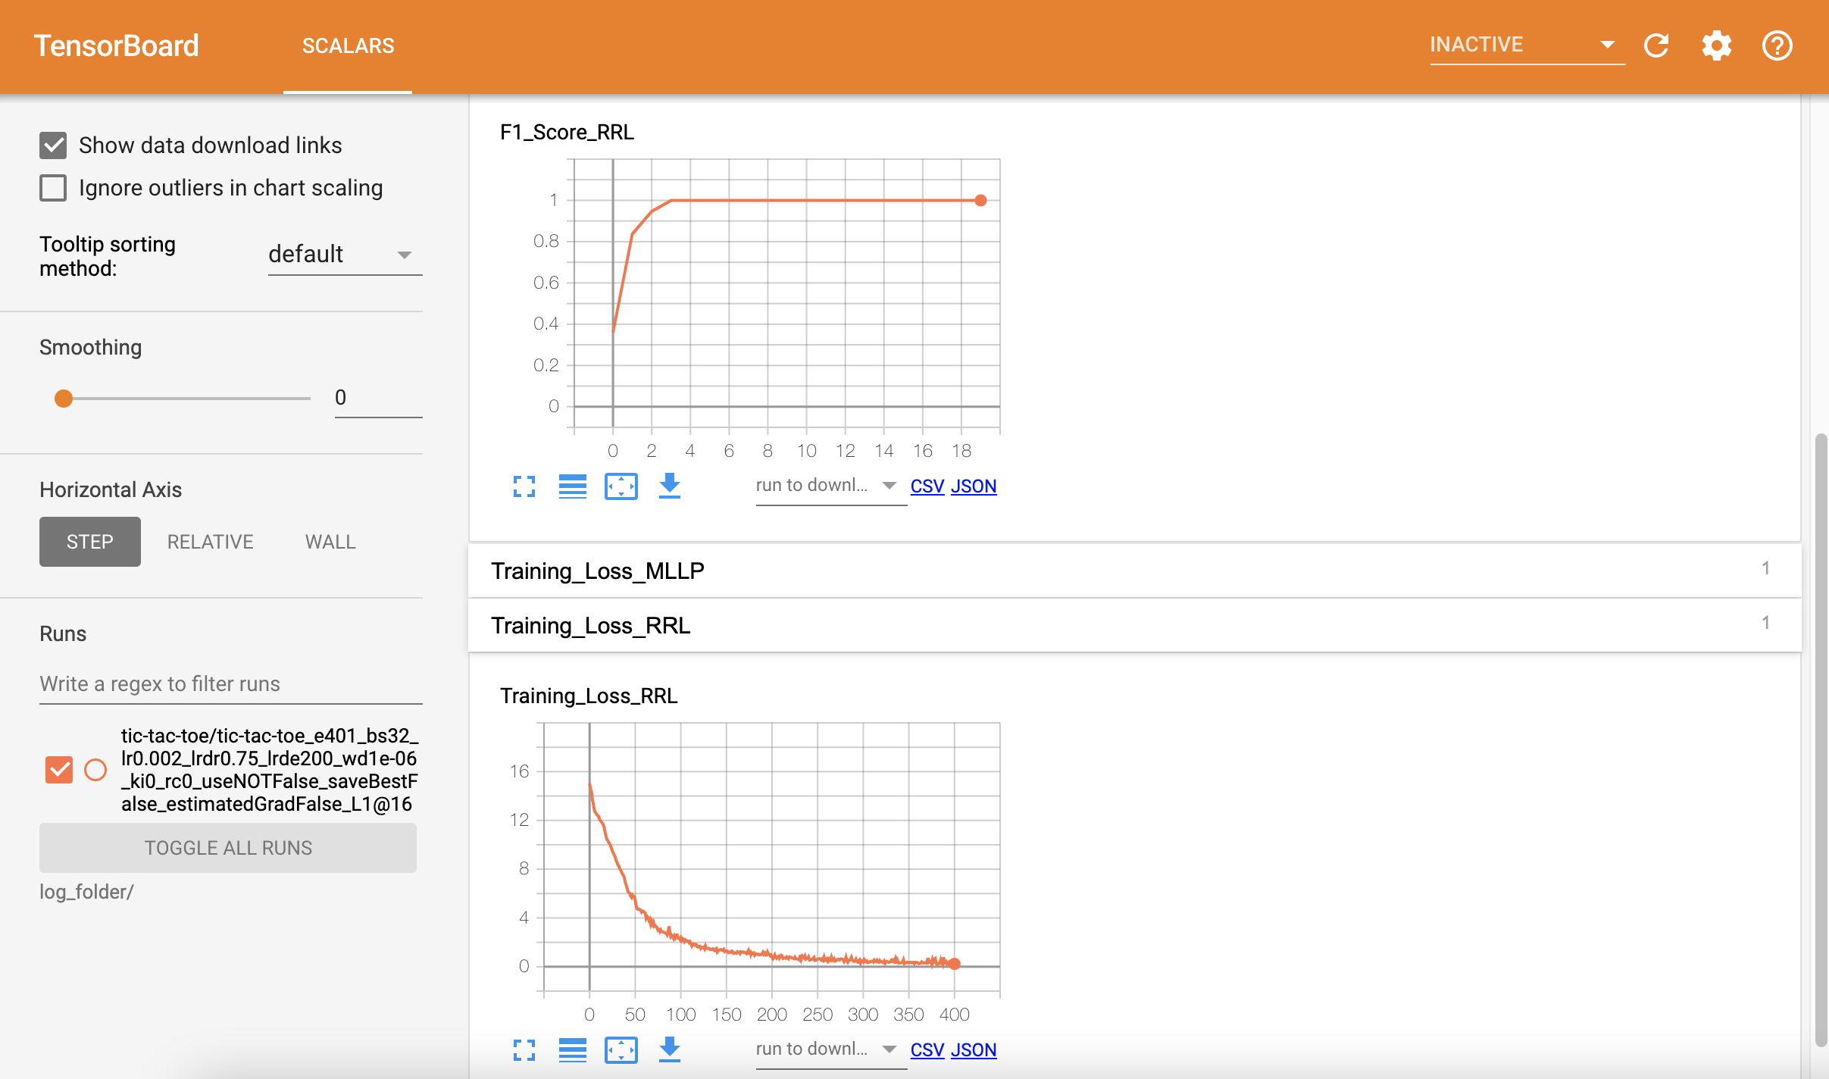Screen dimensions: 1829x1079
Task: Switch to the SCALARS tab
Action: pos(348,45)
